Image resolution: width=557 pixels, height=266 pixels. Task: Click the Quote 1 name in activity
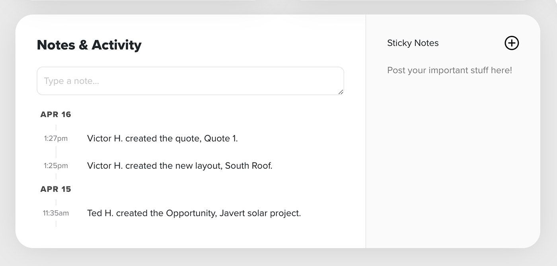[221, 138]
